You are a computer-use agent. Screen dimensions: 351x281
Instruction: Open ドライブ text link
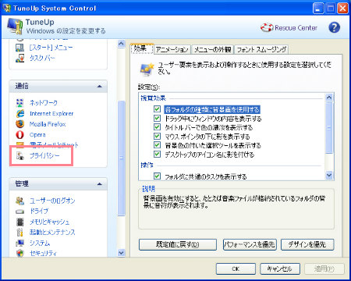tap(39, 211)
